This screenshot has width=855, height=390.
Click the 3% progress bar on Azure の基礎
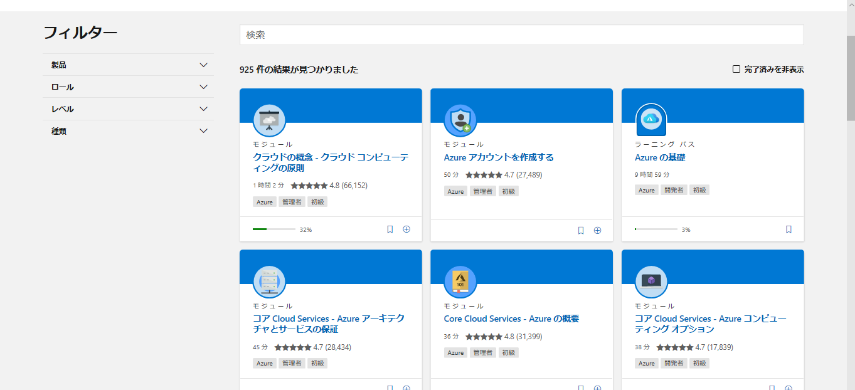click(x=656, y=229)
